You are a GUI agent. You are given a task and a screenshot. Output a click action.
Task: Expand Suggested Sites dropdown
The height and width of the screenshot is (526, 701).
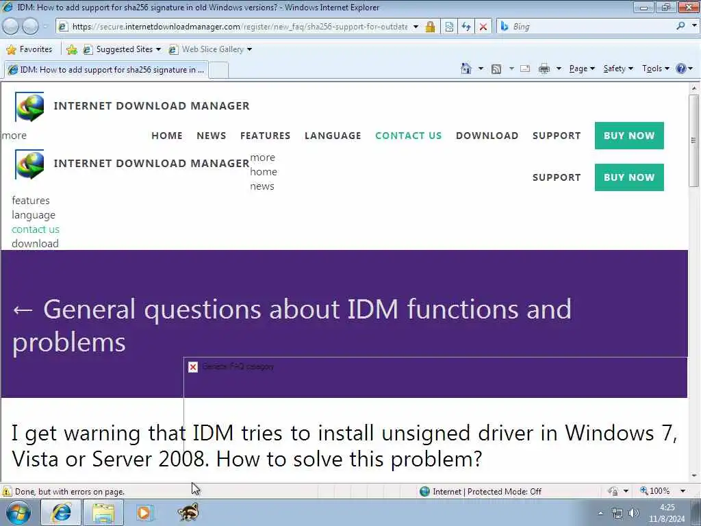tap(158, 49)
